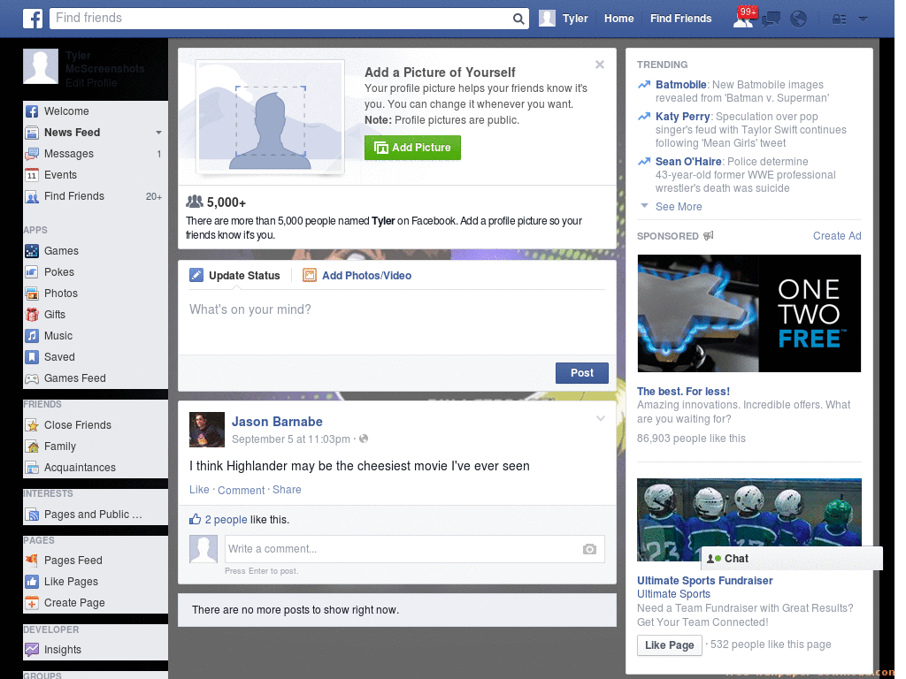Open the friend requests icon with 99+ badge
The image size is (906, 679).
pyautogui.click(x=744, y=18)
